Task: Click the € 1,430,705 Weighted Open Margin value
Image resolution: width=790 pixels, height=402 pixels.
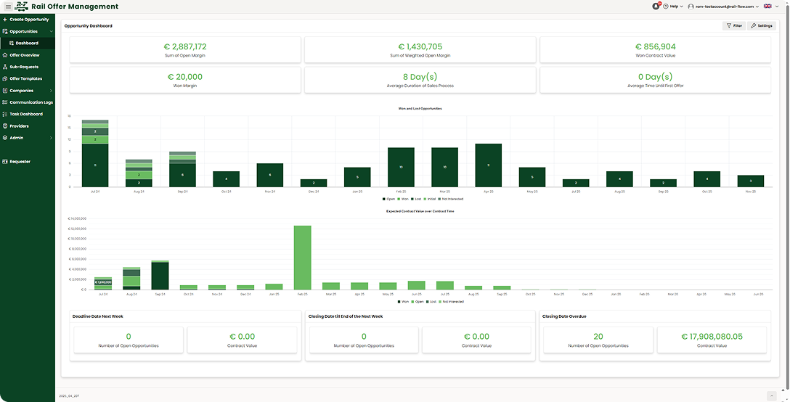Action: [x=420, y=47]
